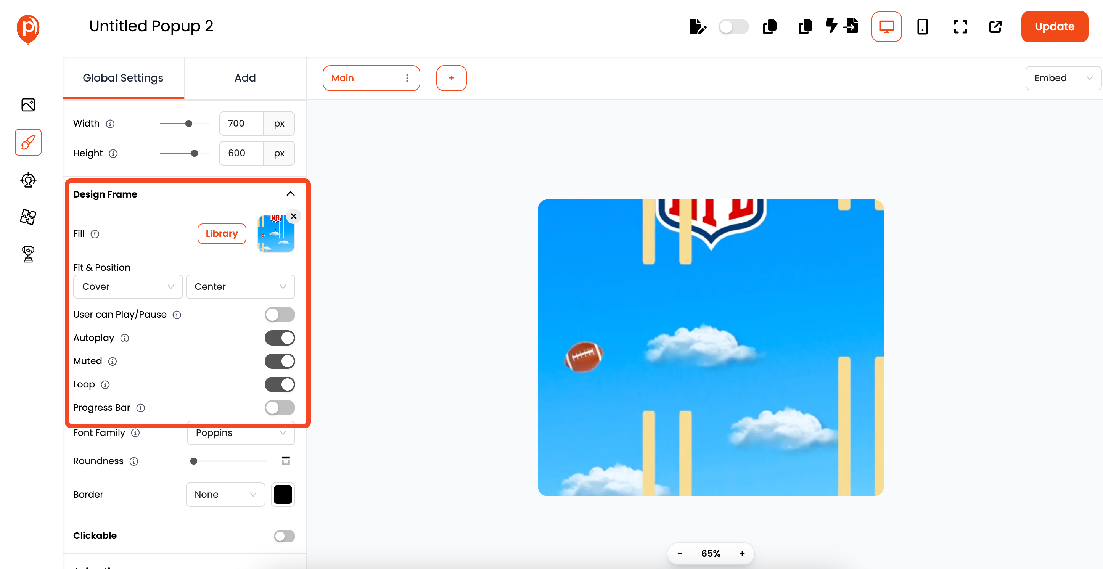Switch to Global Settings tab
Viewport: 1103px width, 569px height.
coord(123,78)
